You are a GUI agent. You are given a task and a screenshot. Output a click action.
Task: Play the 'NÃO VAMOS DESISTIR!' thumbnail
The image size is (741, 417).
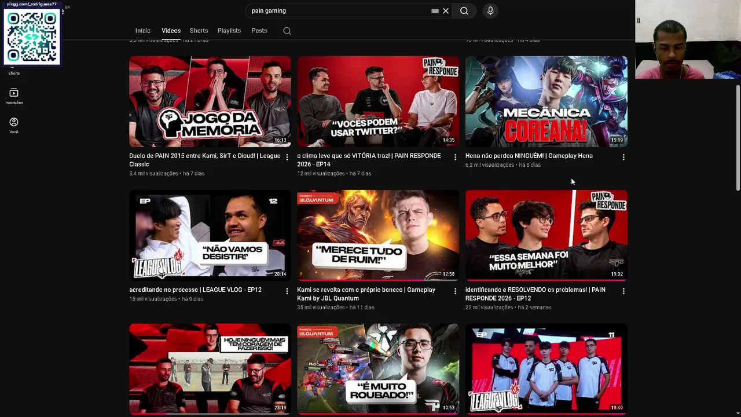(210, 235)
